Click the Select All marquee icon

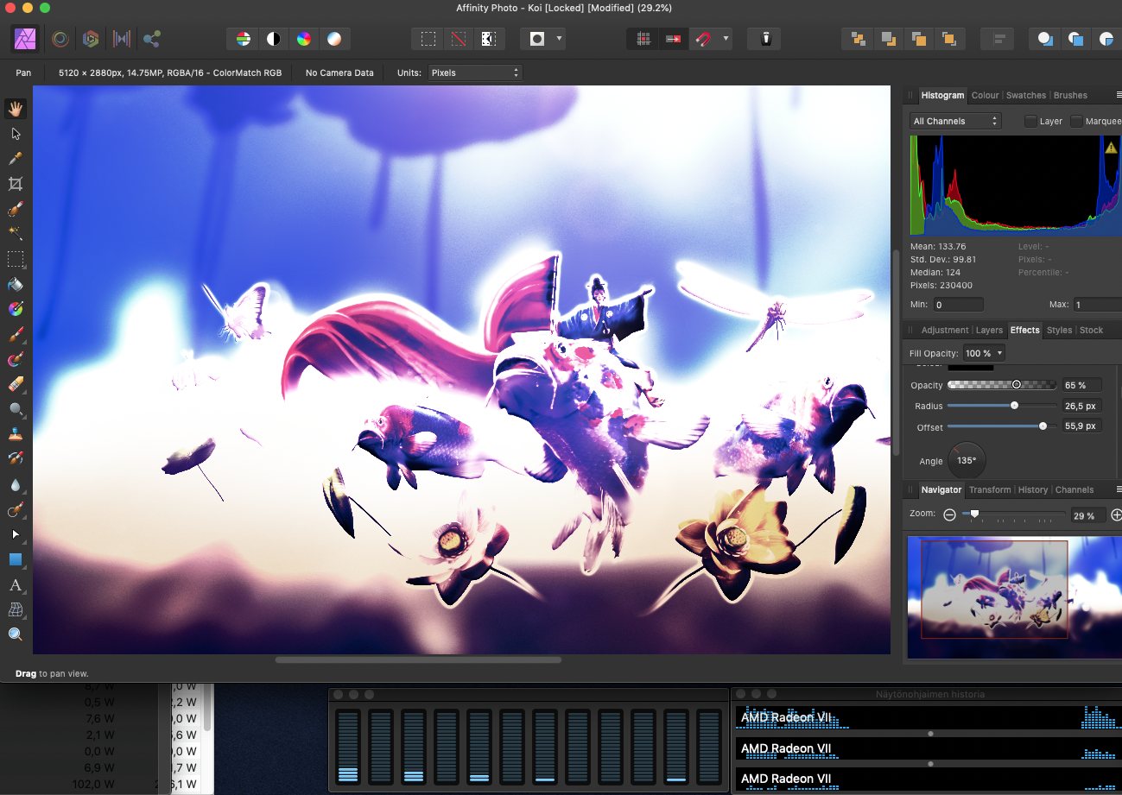point(428,39)
